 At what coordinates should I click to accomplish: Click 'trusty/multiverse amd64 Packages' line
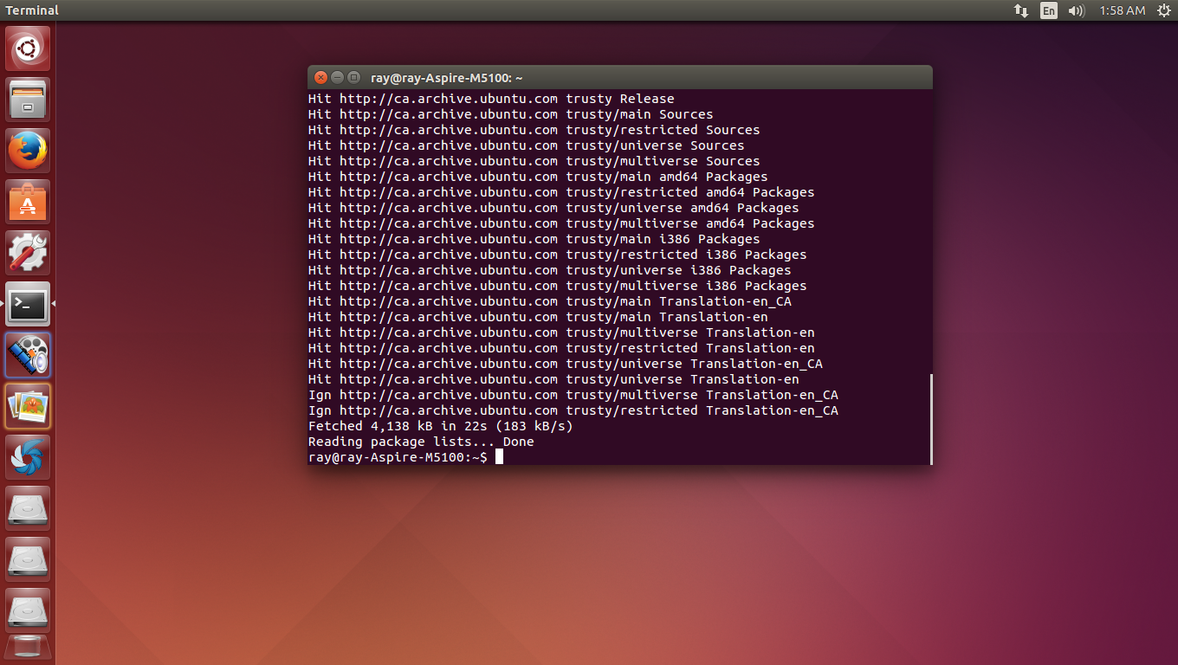pos(561,223)
